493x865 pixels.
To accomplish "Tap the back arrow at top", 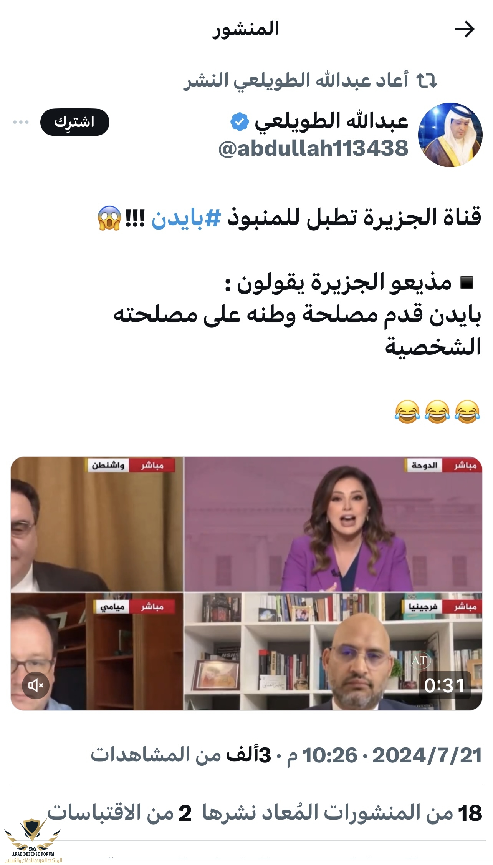I will pyautogui.click(x=464, y=29).
